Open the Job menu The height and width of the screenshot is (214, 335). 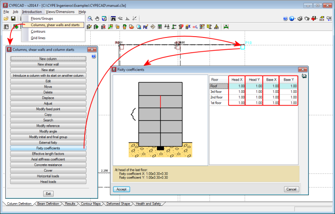pyautogui.click(x=15, y=12)
